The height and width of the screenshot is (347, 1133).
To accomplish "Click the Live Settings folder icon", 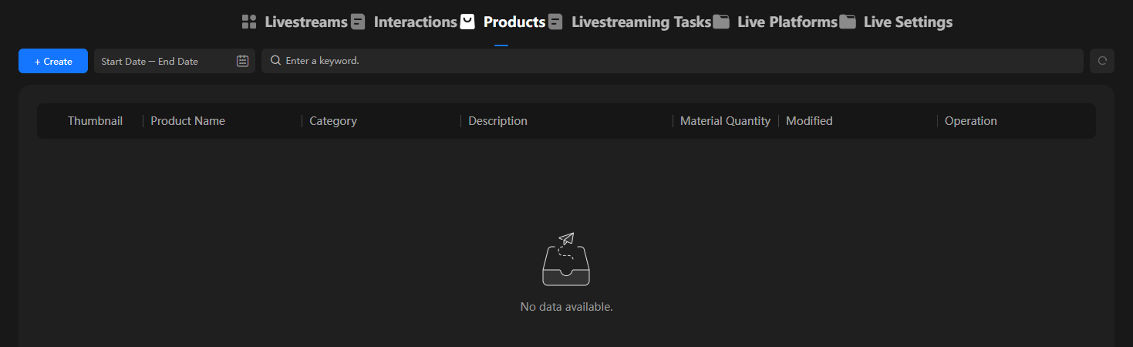I will [x=848, y=22].
